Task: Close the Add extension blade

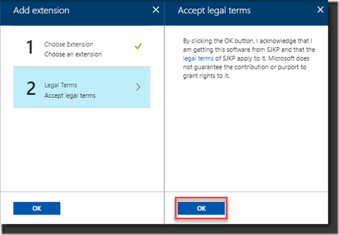Action: [156, 10]
